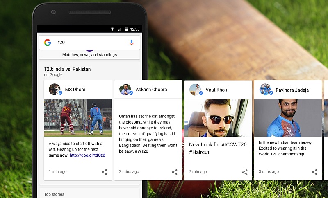Tap the '2 min ago' timestamp
Viewport: 328px width, 198px height.
198,172
